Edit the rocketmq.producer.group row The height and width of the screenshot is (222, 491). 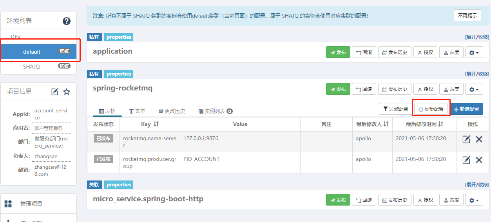(x=466, y=160)
